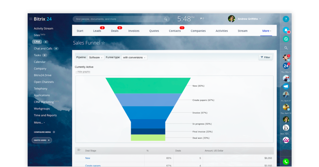Viewport: 319px width, 167px height.
Task: Click the flag counter icon near the clock
Action: pyautogui.click(x=202, y=18)
